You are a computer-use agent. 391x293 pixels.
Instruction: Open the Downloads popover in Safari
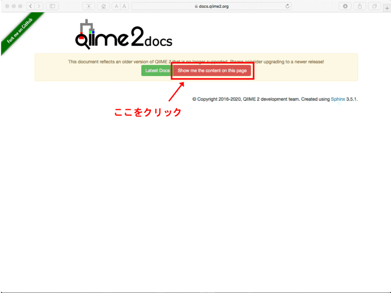point(346,6)
